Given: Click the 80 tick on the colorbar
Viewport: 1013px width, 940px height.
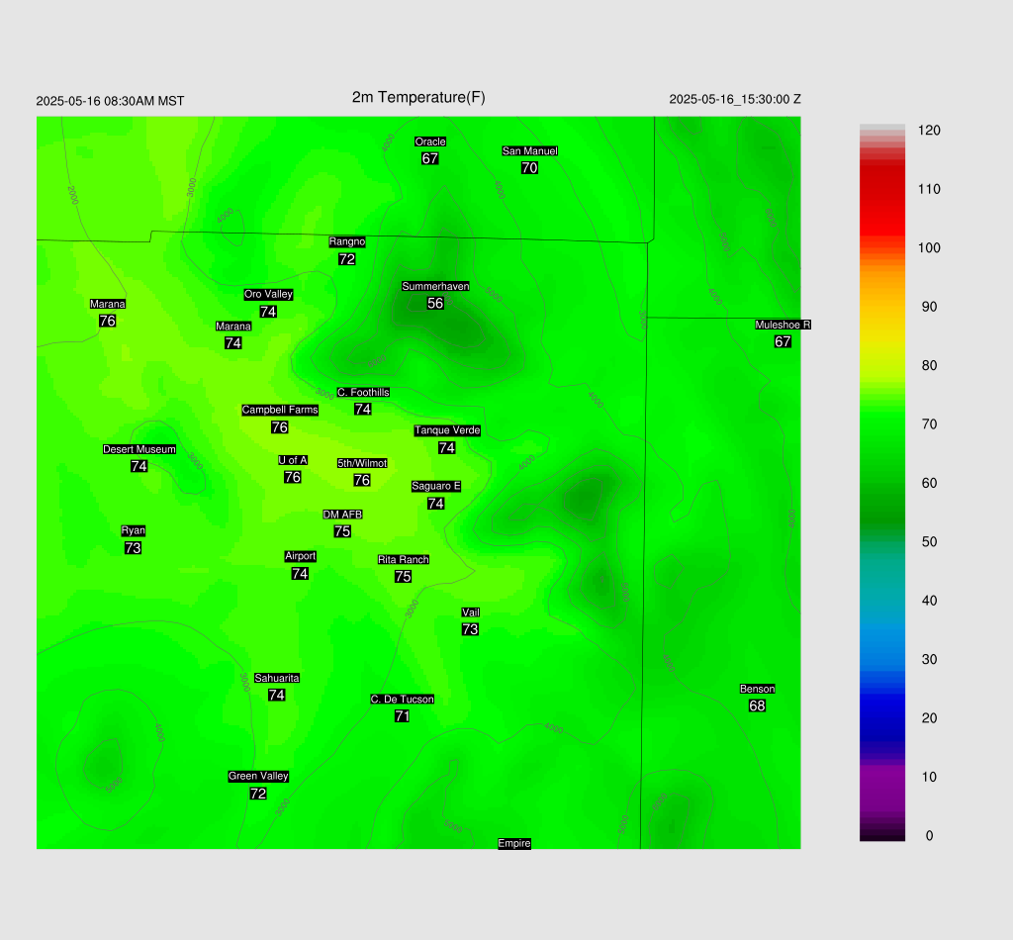Looking at the screenshot, I should point(929,366).
